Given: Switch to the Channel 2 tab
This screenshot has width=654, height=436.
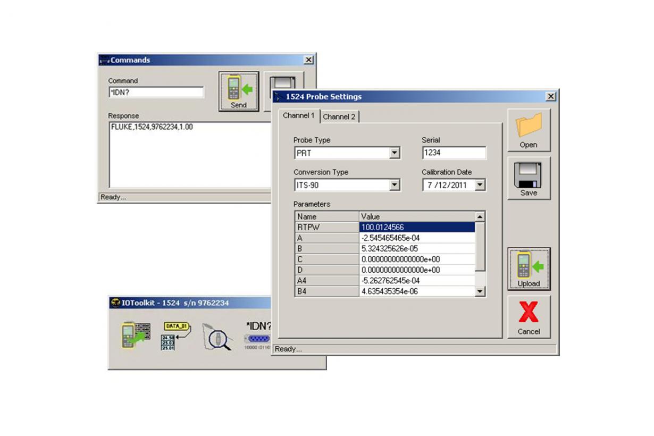Looking at the screenshot, I should (339, 116).
